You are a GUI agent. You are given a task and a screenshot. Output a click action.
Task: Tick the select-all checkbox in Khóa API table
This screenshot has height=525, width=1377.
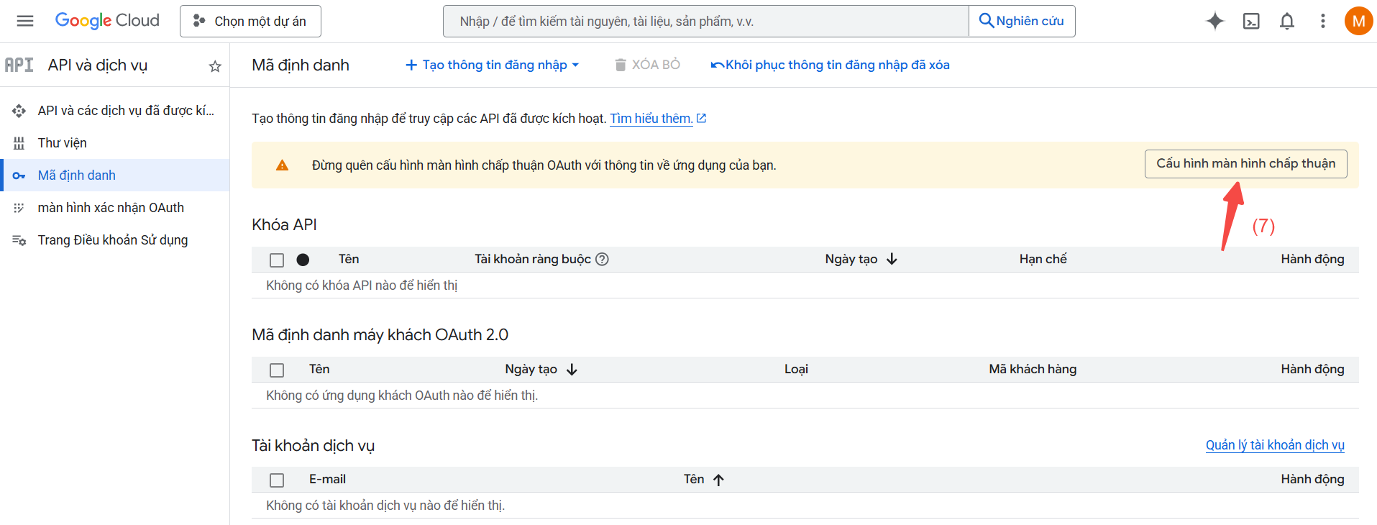click(277, 260)
